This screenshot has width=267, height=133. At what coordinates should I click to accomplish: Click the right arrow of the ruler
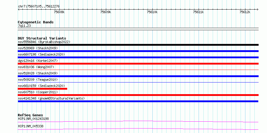257,9
